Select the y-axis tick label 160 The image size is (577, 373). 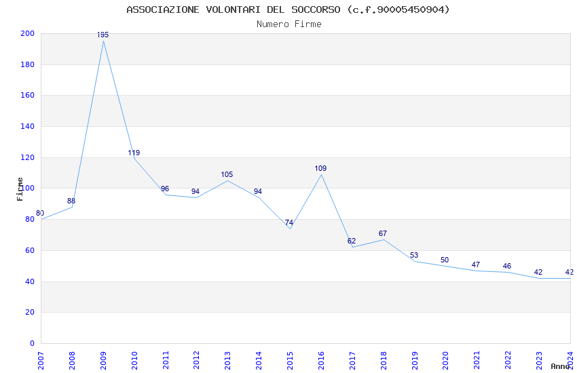click(28, 96)
